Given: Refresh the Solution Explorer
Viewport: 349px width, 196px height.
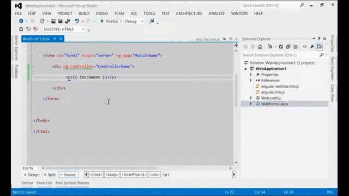Looking at the screenshot, I should pos(281,47).
